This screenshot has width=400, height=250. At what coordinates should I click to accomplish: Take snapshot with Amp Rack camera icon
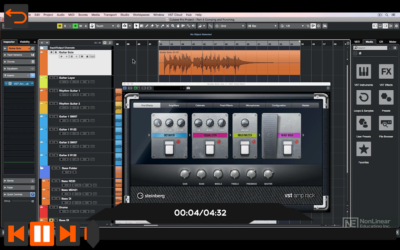click(x=188, y=88)
